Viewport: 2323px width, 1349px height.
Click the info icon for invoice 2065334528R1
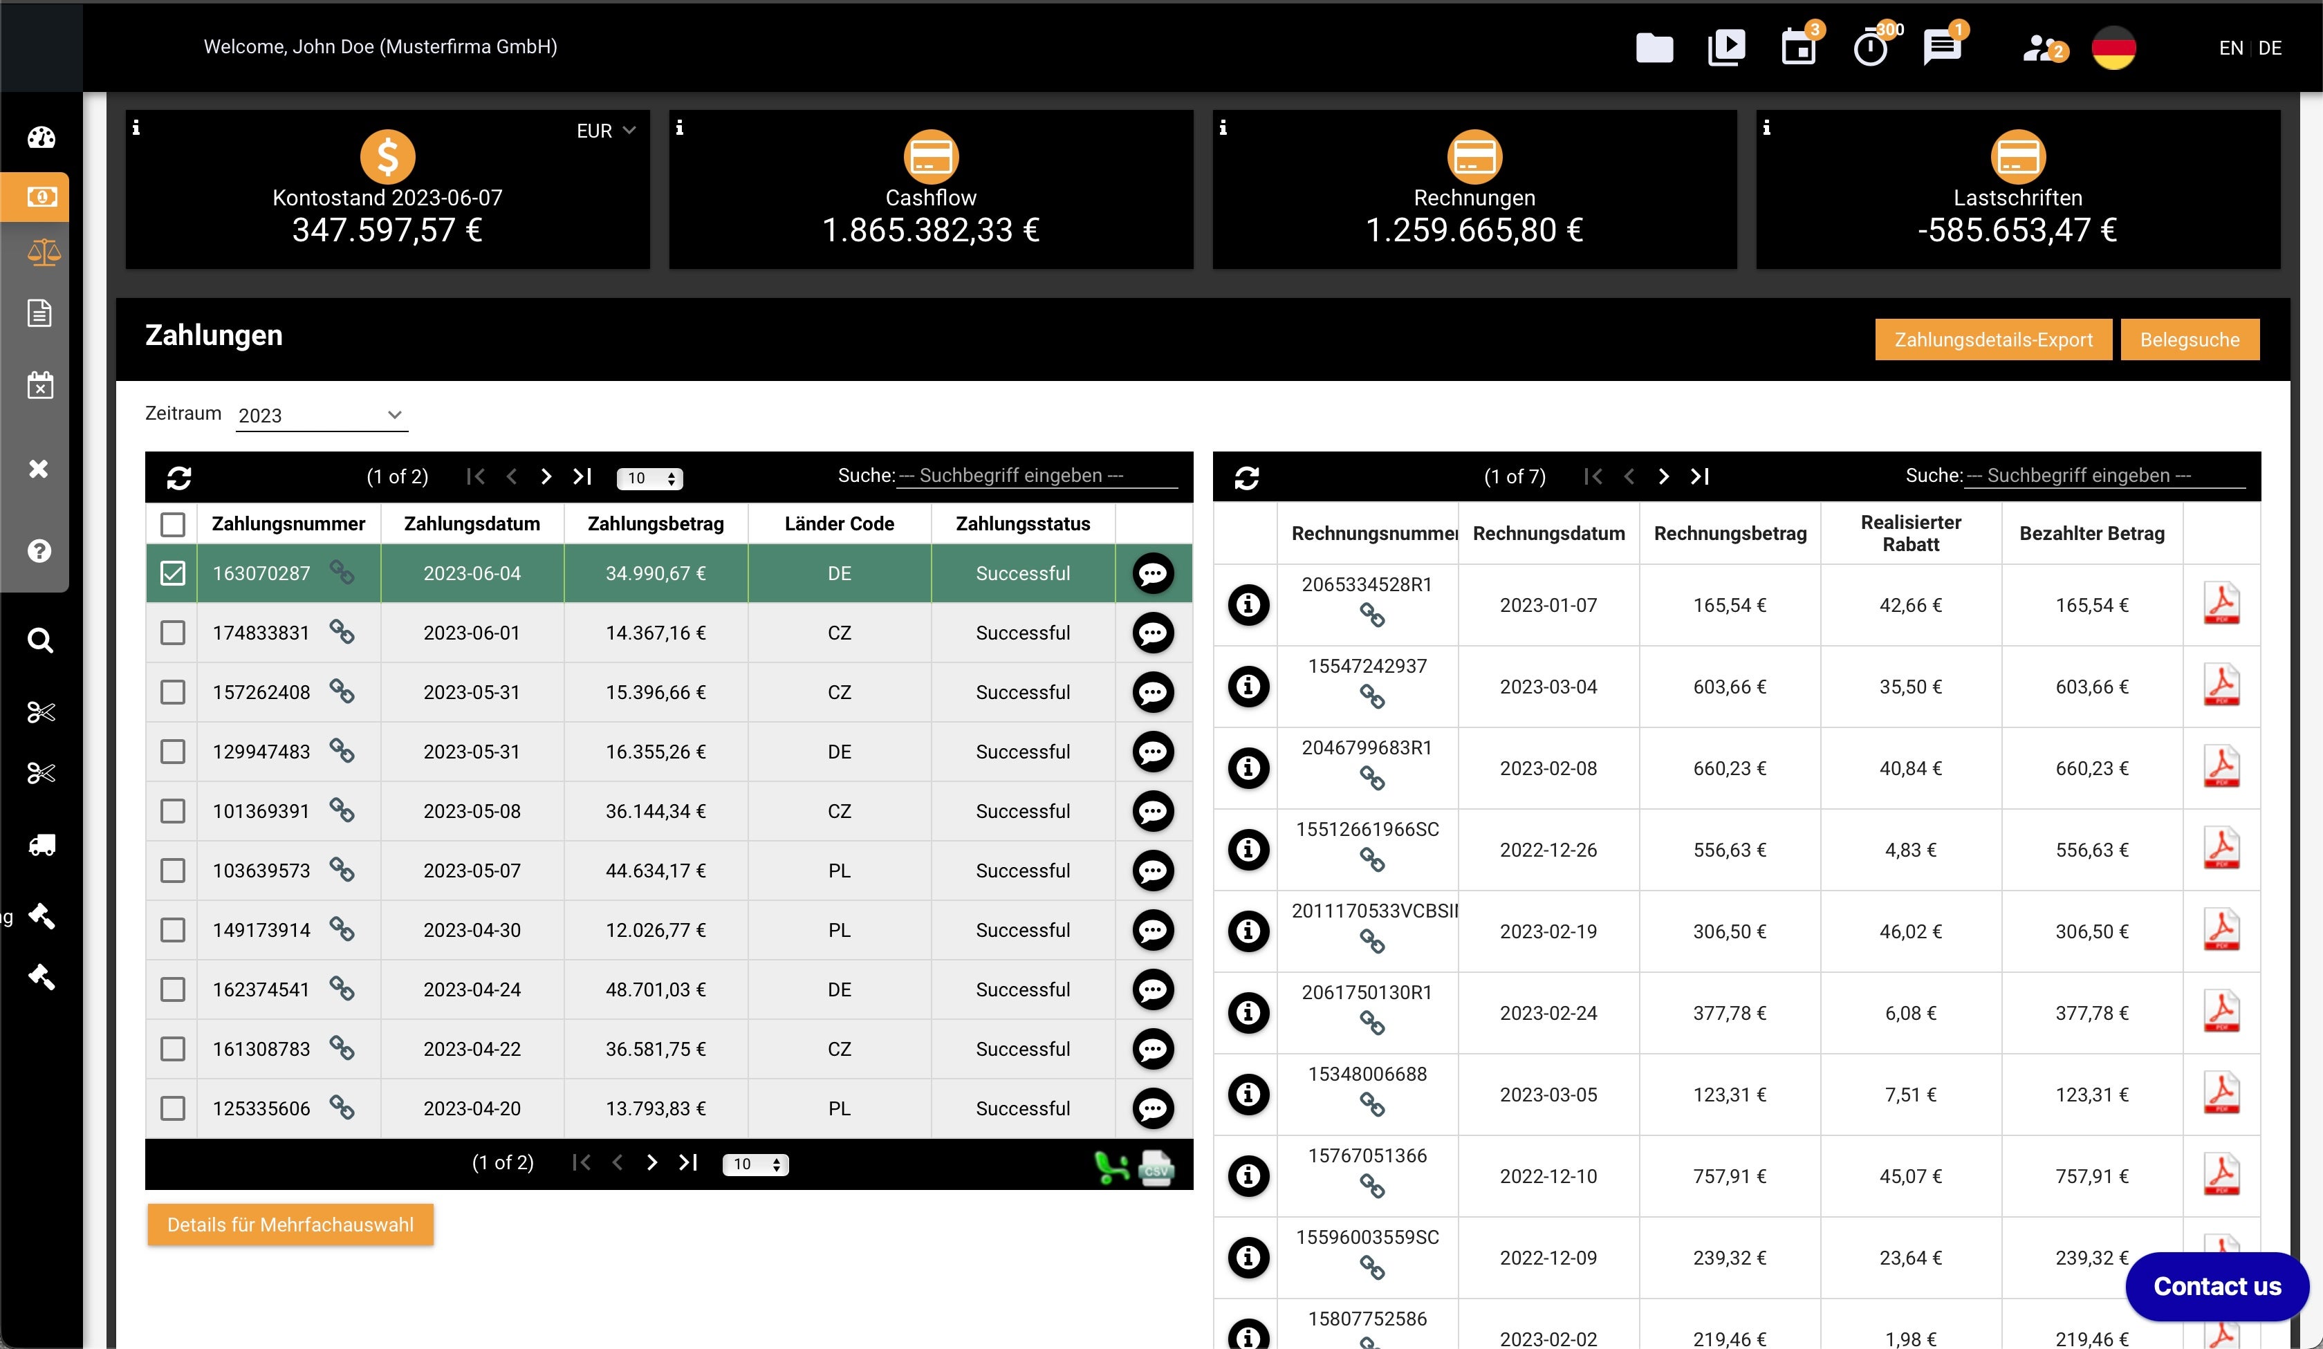point(1248,606)
